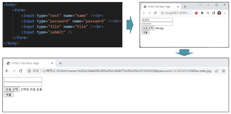Go back in the large bottom browser
This screenshot has width=231, height=114.
coord(7,71)
